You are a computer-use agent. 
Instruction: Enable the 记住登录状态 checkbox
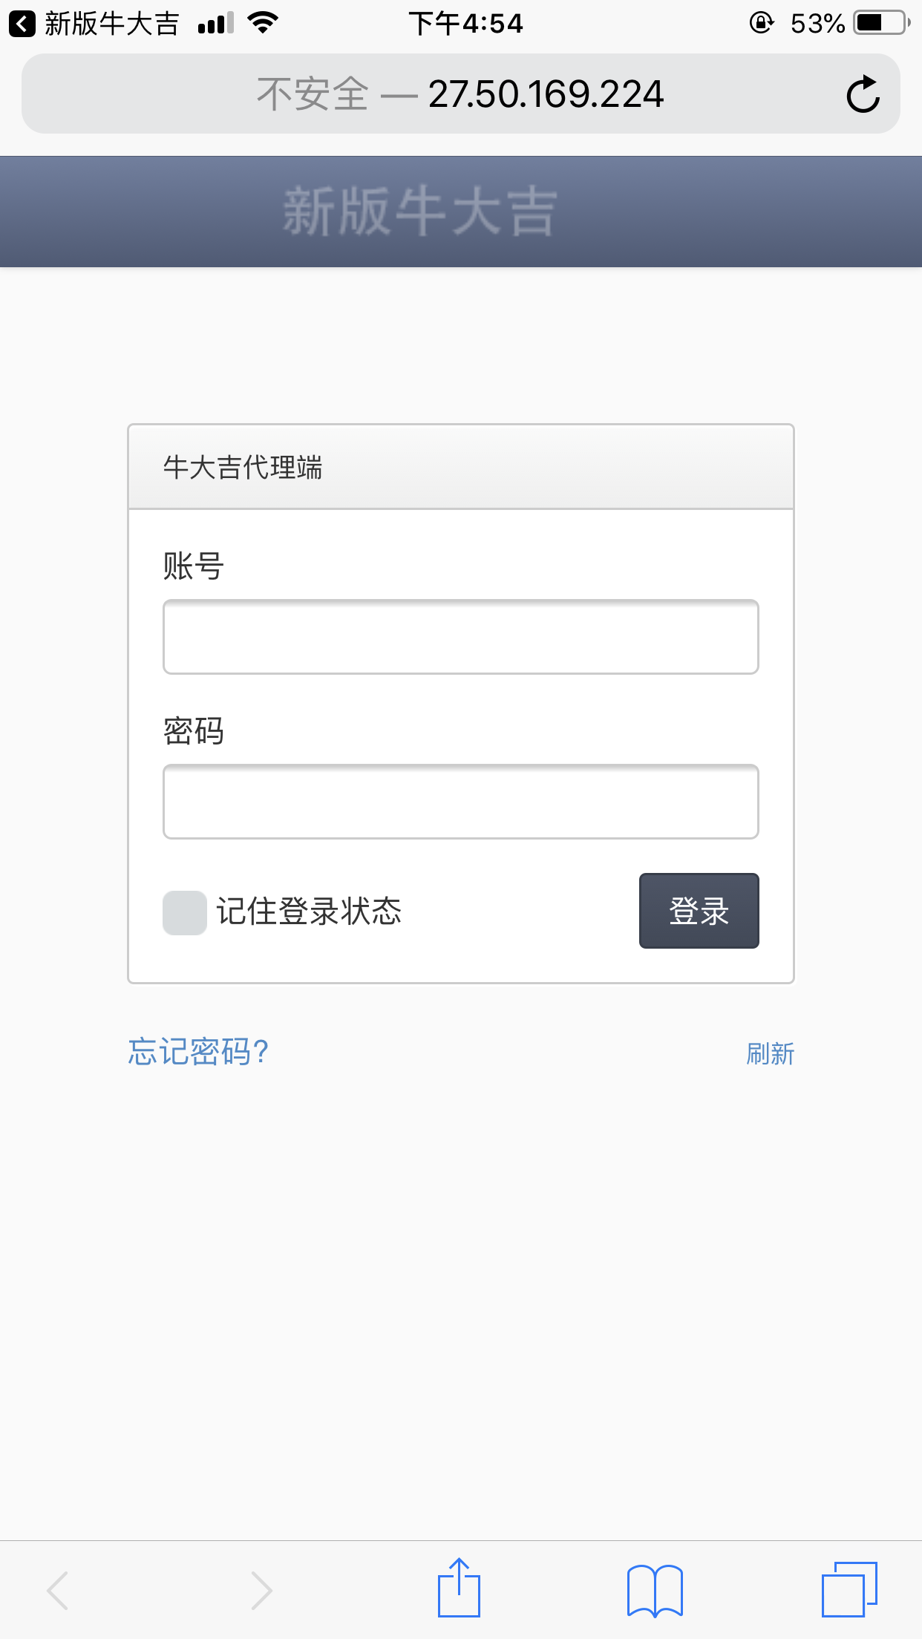click(x=185, y=912)
